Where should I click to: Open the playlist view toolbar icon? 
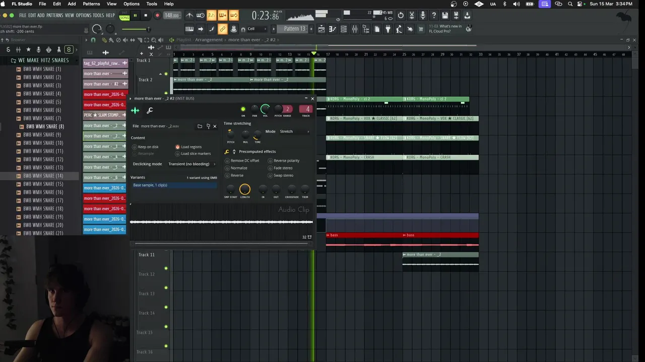321,29
